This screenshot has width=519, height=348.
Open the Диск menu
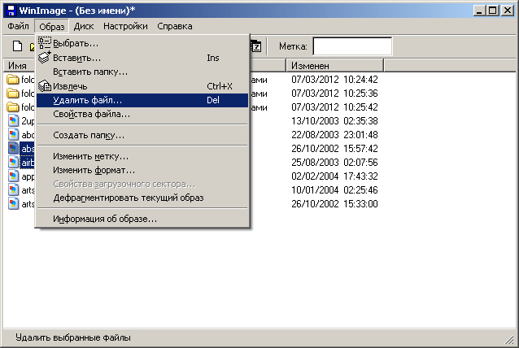[84, 26]
